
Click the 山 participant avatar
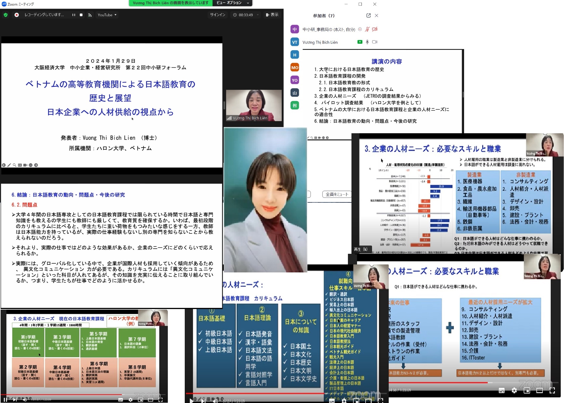click(x=295, y=93)
